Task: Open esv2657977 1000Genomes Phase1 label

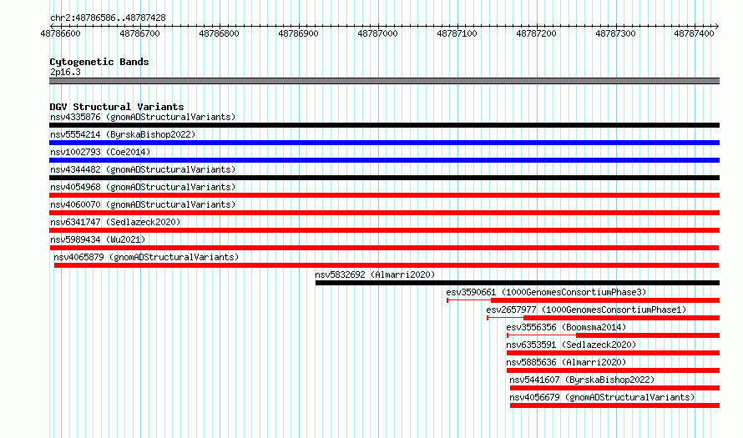Action: point(586,310)
